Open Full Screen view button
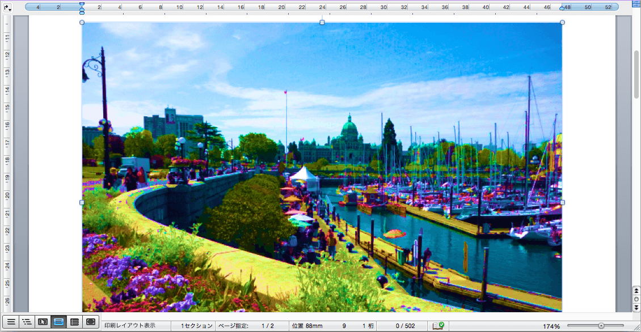Image resolution: width=641 pixels, height=332 pixels. click(x=90, y=322)
